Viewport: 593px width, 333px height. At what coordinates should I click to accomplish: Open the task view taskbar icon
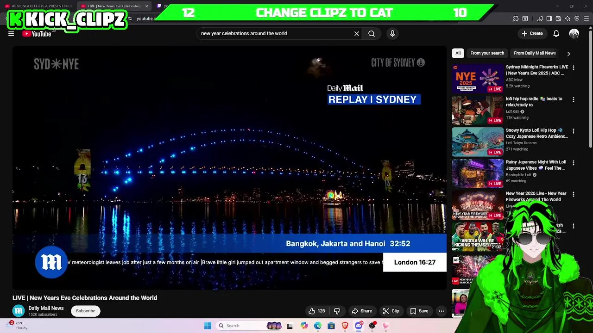[290, 326]
